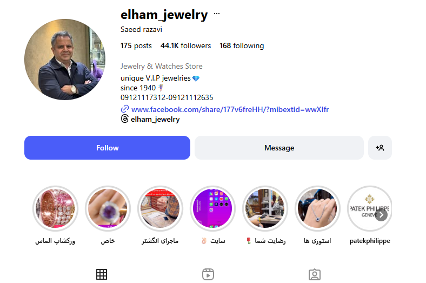426x283 pixels.
Task: Open the three-dot options menu beside username
Action: (x=217, y=14)
